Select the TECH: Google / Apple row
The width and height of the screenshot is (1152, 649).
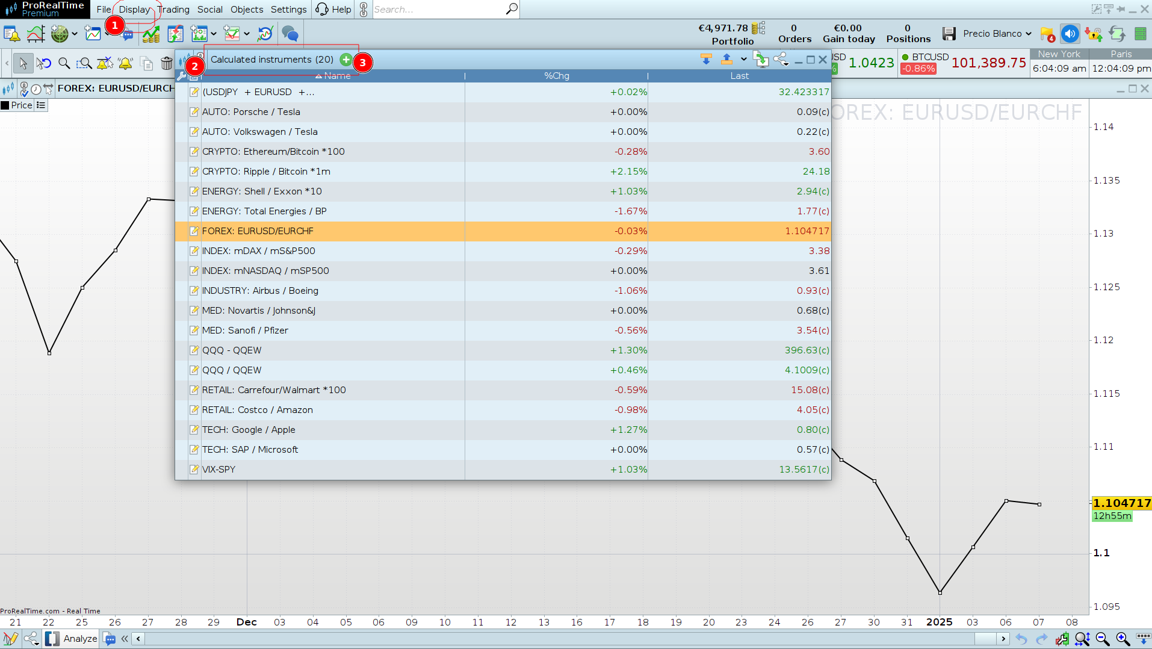point(503,430)
